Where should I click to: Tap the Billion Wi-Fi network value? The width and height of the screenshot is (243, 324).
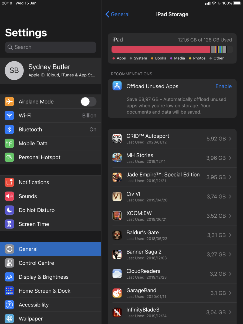coord(89,116)
